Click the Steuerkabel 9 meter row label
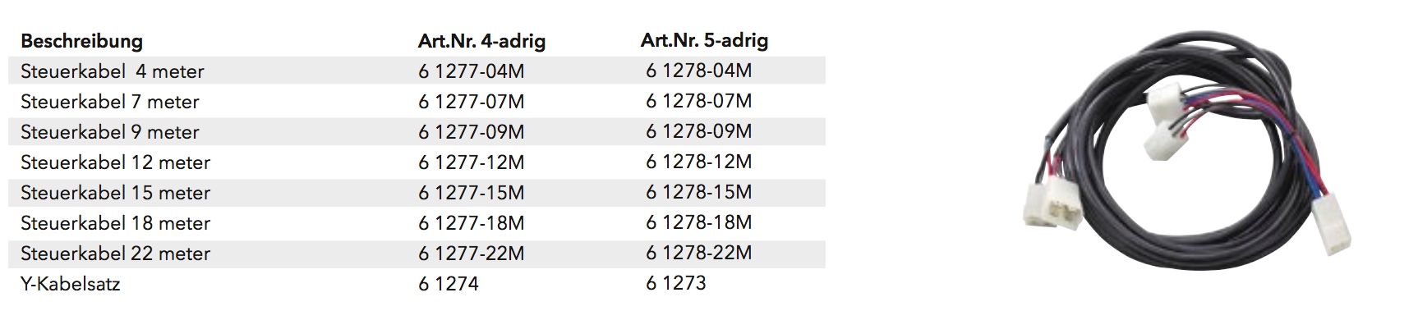Screen dimensions: 1418x320 [x=110, y=132]
